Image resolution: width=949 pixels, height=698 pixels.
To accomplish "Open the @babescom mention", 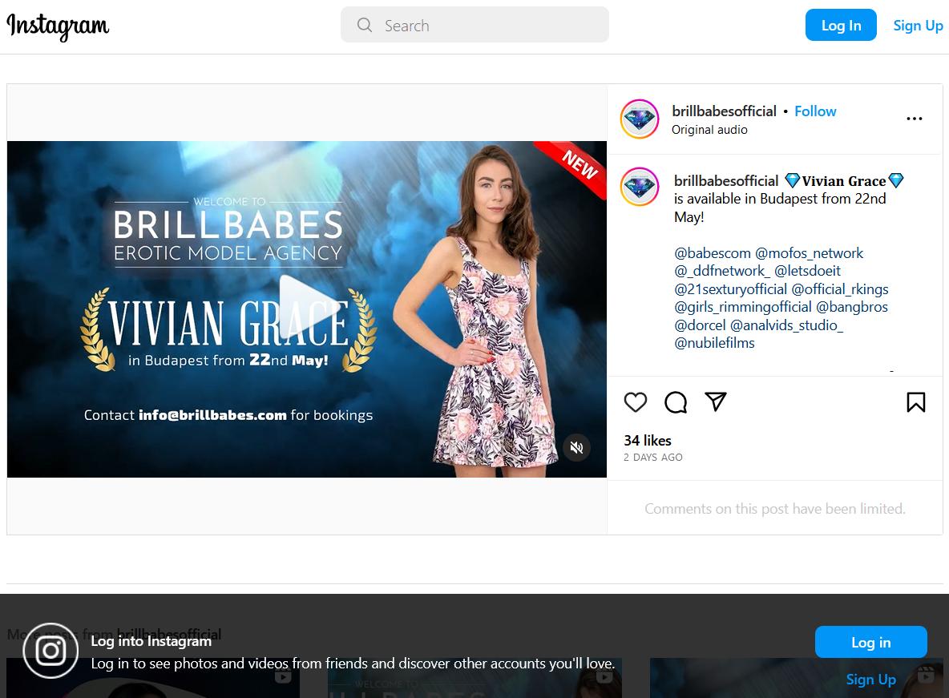I will pos(713,253).
